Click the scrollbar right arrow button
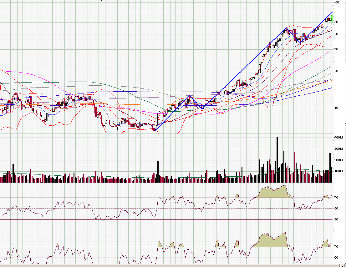This screenshot has height=267, width=346. point(342,265)
